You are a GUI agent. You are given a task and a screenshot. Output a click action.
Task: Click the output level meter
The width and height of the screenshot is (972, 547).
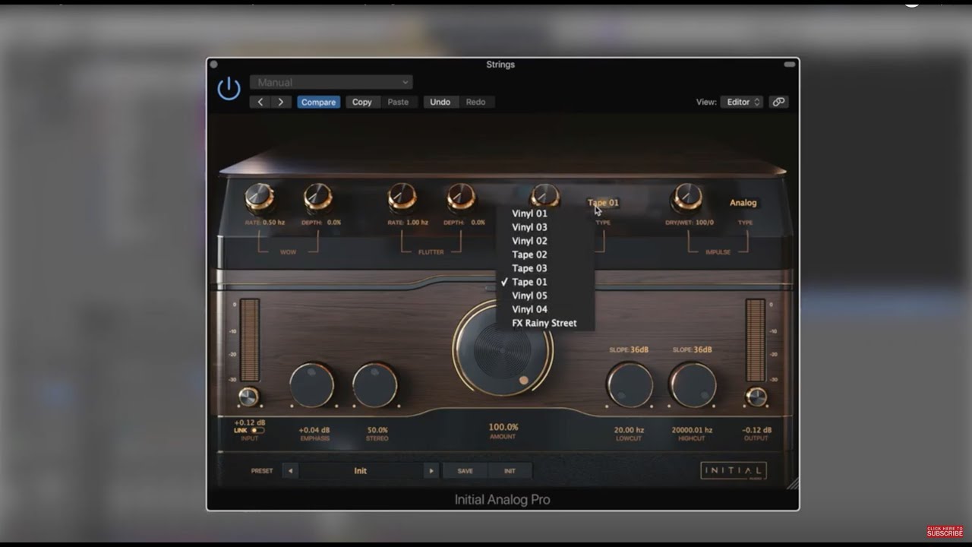point(755,340)
